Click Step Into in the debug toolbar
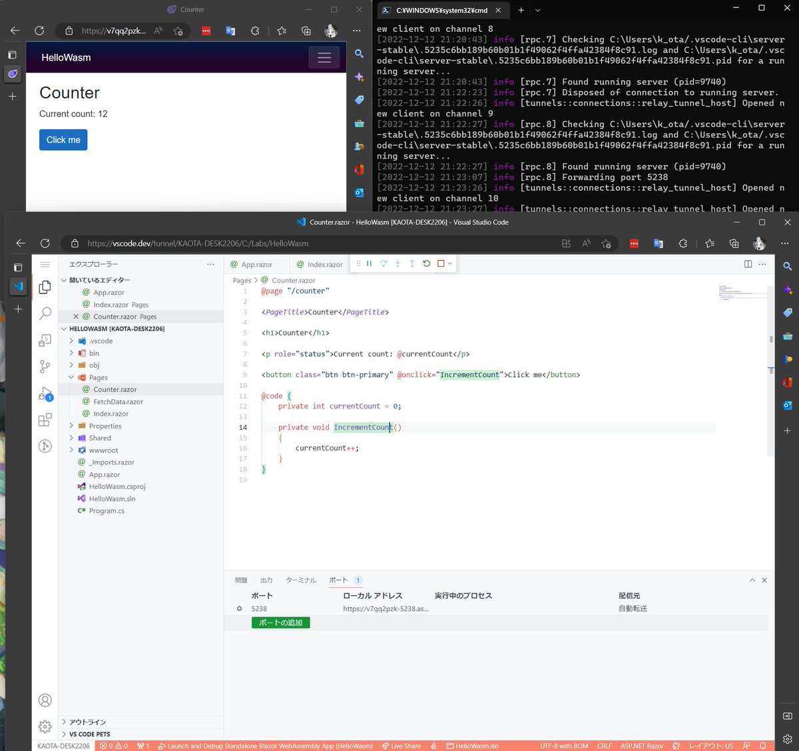Image resolution: width=799 pixels, height=751 pixels. click(398, 263)
